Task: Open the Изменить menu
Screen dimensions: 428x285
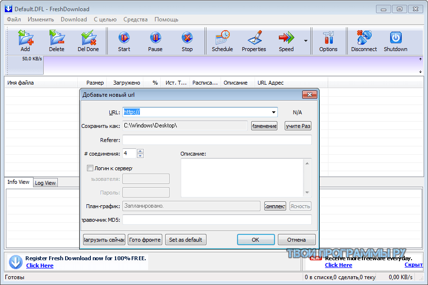Action: click(41, 19)
